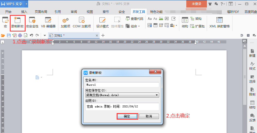Open 限制 restrict editing in sidebar

pos(252,92)
